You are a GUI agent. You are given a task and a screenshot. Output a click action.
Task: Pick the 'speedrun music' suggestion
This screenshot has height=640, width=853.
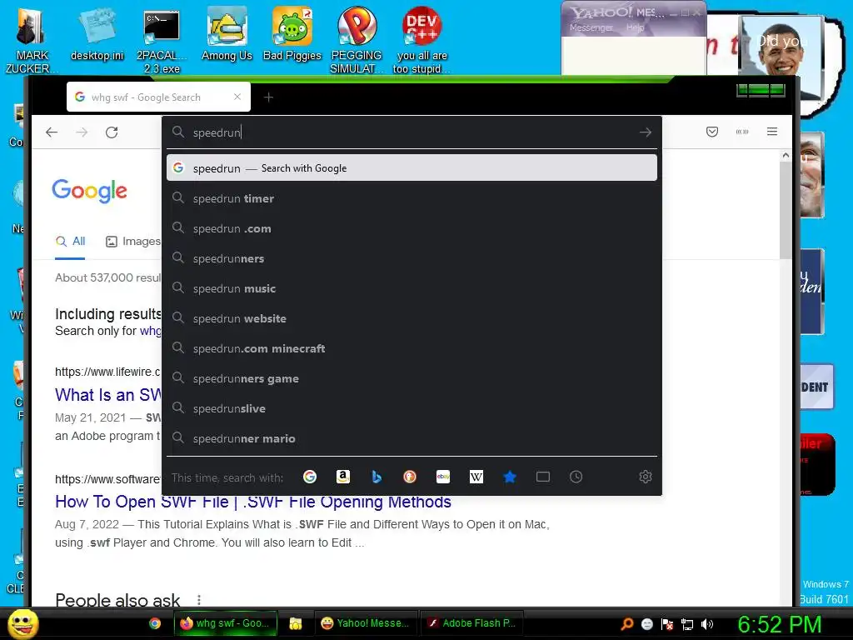coord(412,288)
